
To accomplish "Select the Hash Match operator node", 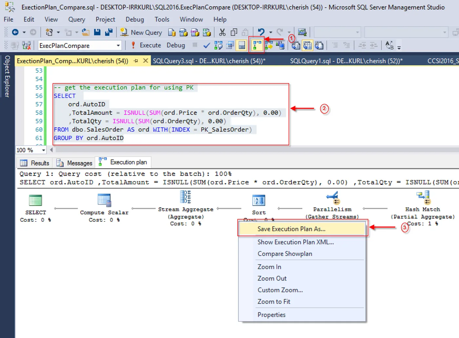I will [x=423, y=208].
